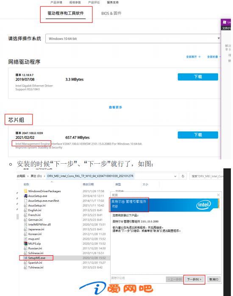The image size is (233, 296).
Task: Sort files by 类型 column
Action: point(118,184)
